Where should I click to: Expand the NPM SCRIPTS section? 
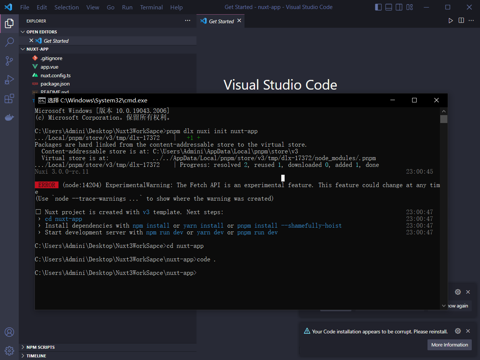click(x=108, y=347)
